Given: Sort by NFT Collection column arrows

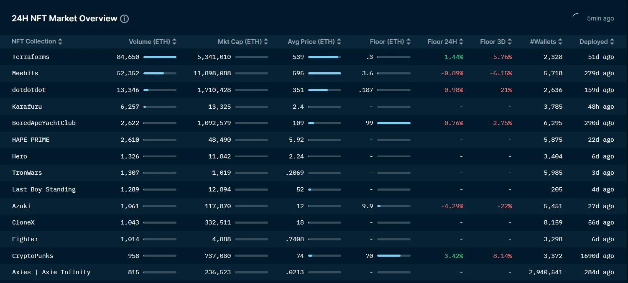Looking at the screenshot, I should tap(60, 41).
